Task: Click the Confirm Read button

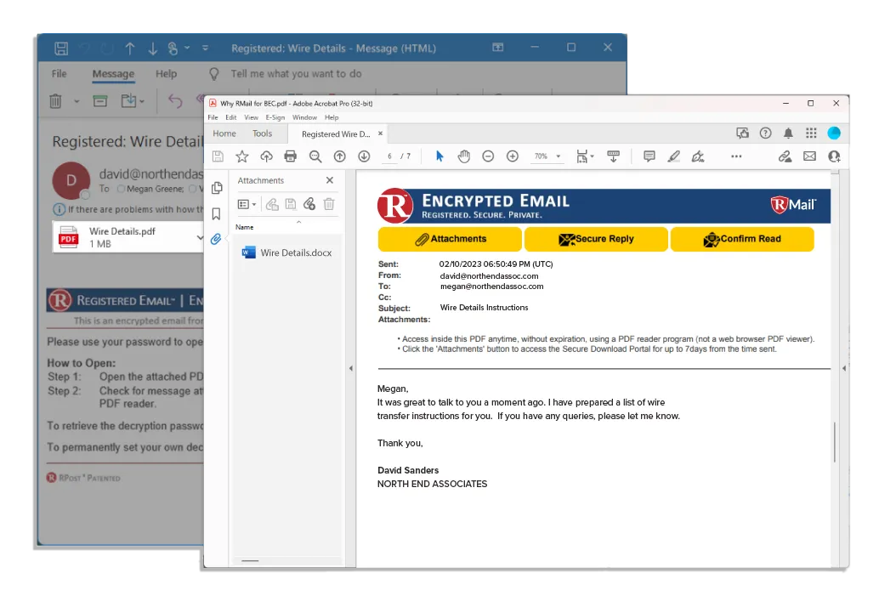Action: click(x=742, y=239)
